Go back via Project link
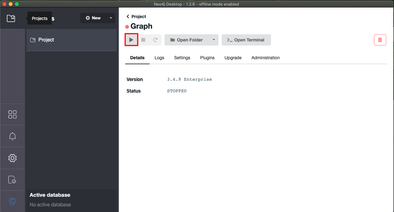The image size is (394, 212). 136,17
